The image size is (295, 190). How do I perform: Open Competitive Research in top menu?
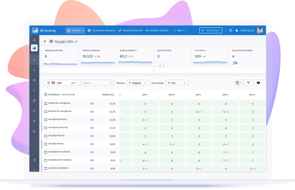pyautogui.click(x=101, y=30)
